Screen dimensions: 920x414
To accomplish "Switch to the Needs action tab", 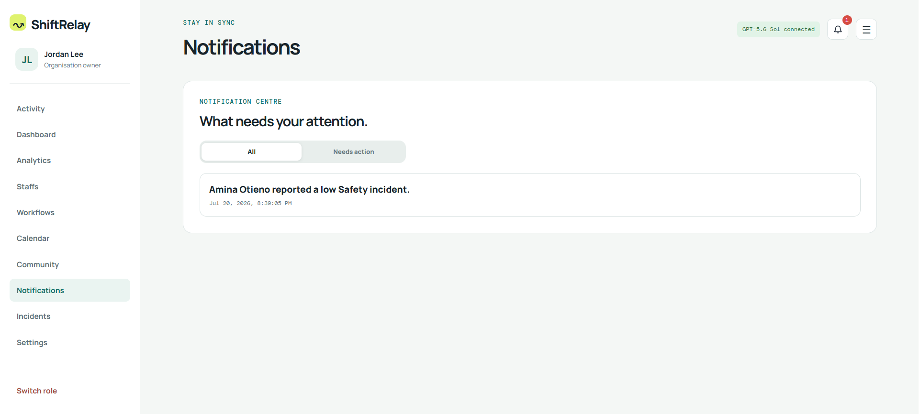I will 353,152.
